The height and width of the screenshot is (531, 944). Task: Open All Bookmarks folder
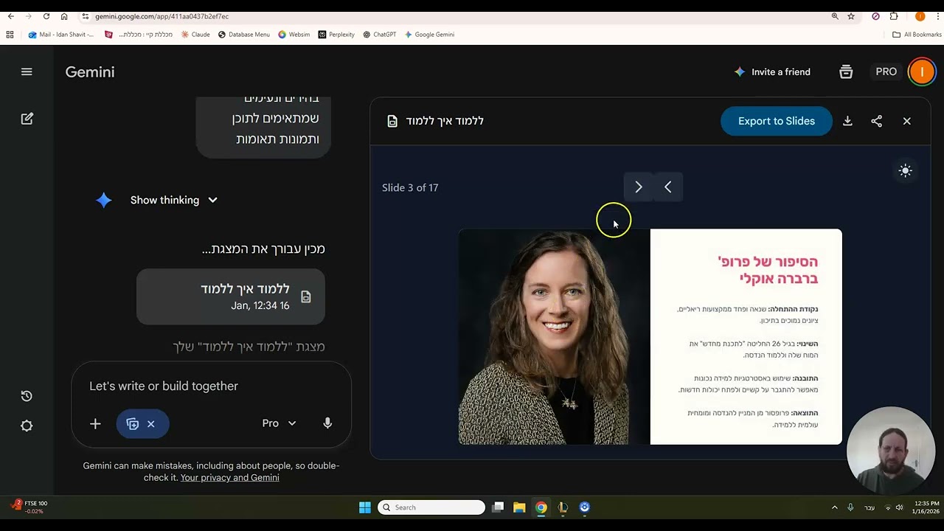point(917,34)
